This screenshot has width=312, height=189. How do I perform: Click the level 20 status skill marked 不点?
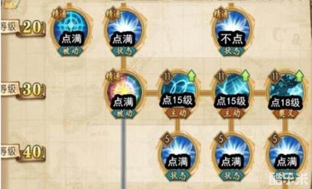232,30
